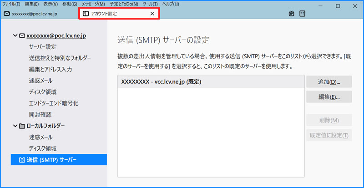Click the mail envelope icon on inbox tab
364x188 pixels.
click(x=6, y=14)
